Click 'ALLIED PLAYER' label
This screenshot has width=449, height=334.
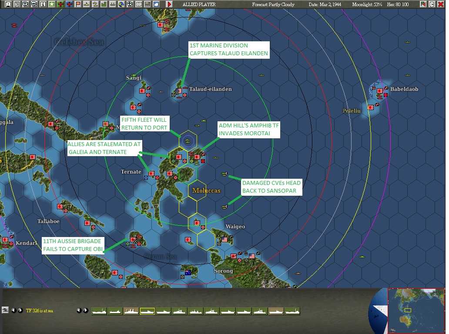pos(199,4)
